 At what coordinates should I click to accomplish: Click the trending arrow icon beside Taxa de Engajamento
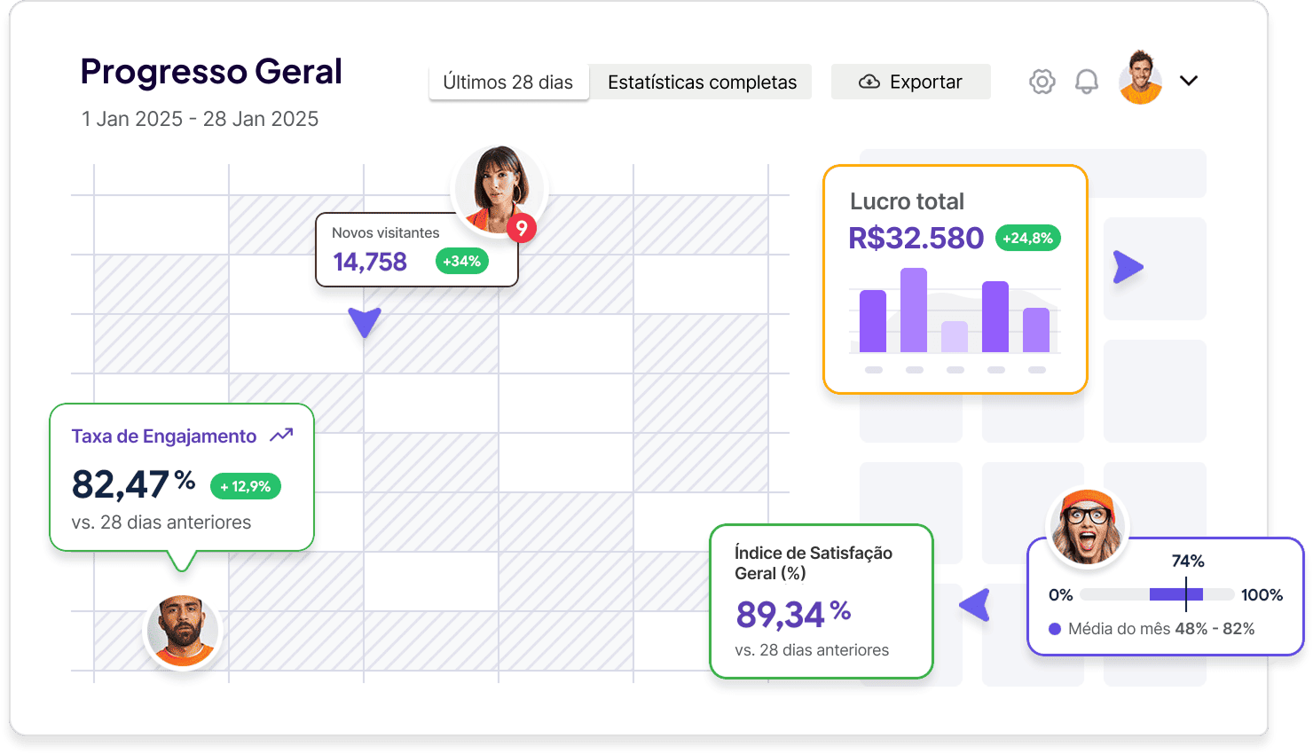pyautogui.click(x=282, y=436)
